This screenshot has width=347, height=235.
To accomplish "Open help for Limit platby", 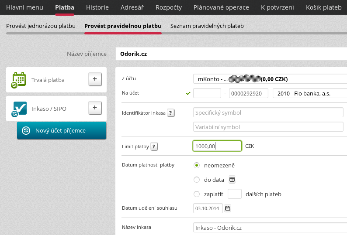I will pyautogui.click(x=154, y=146).
